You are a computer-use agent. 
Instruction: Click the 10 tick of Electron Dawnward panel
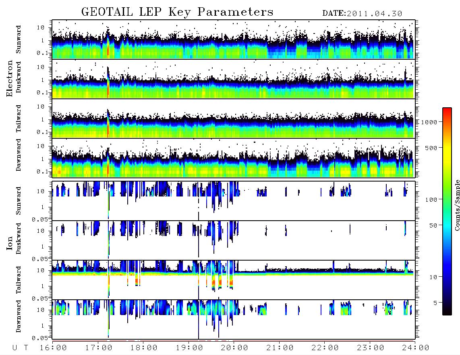(x=41, y=146)
